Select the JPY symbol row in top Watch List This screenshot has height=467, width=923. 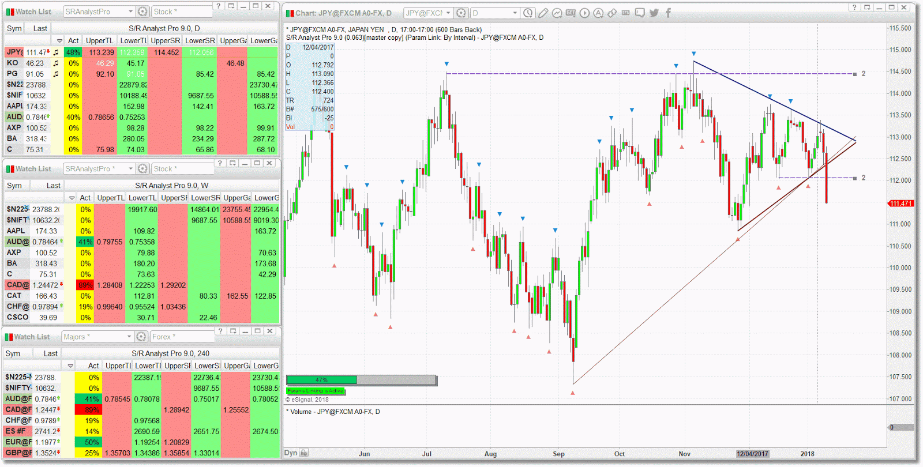pyautogui.click(x=141, y=52)
